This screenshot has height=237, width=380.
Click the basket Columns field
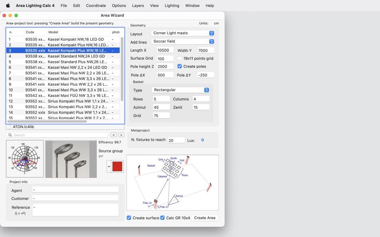[201, 99]
